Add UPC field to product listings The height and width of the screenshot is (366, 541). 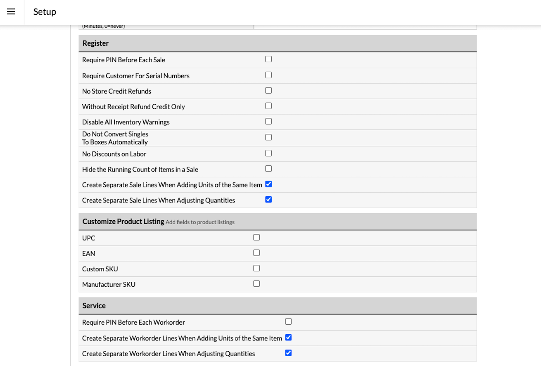257,237
